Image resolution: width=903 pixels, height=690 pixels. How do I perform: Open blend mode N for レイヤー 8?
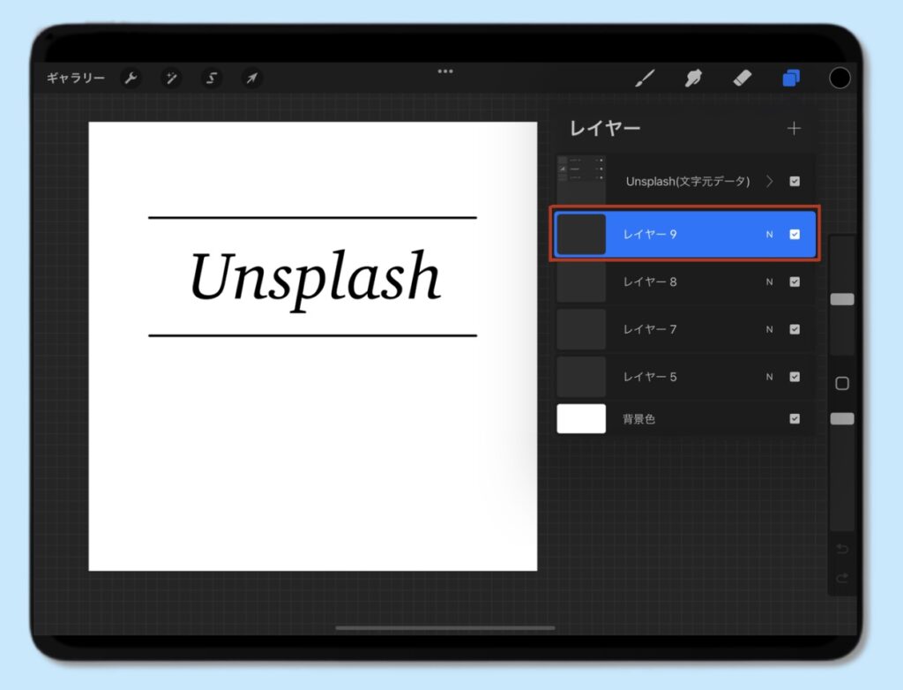[769, 281]
